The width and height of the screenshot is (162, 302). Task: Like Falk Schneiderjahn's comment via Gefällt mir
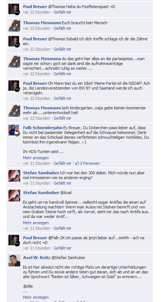pos(62,163)
